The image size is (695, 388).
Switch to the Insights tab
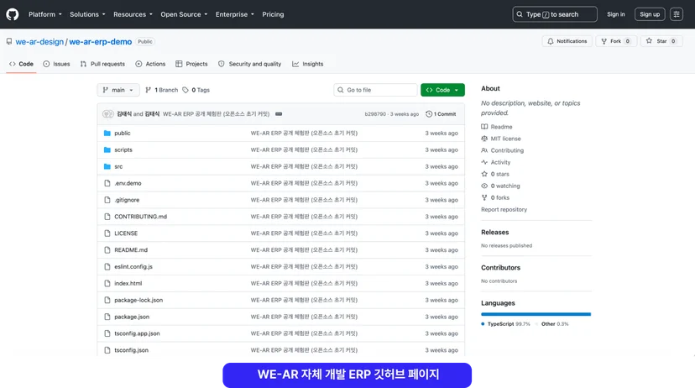coord(307,64)
